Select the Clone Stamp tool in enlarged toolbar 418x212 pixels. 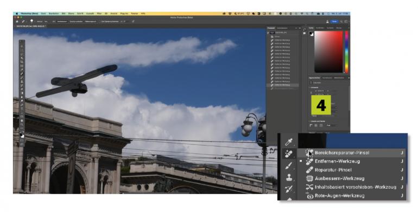click(x=289, y=177)
